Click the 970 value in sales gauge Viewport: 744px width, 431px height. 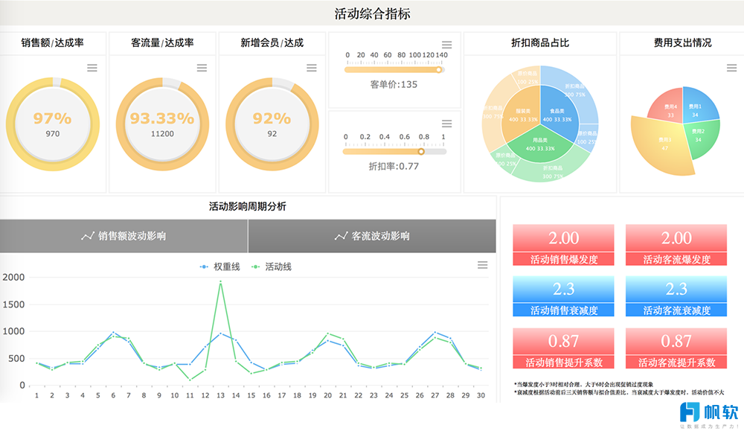tap(53, 134)
